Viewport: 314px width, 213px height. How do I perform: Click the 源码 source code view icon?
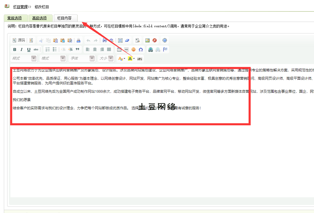tap(18, 40)
